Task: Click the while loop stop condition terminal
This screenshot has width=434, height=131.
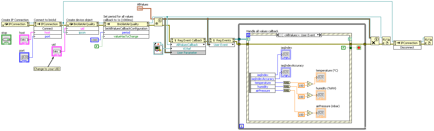Action: [359, 48]
